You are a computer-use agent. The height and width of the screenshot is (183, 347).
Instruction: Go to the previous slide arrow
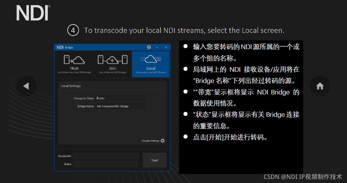pyautogui.click(x=26, y=86)
